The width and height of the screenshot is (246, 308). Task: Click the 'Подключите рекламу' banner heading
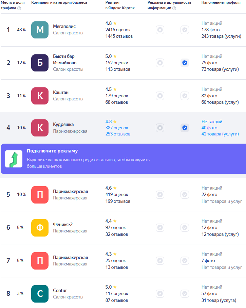click(x=52, y=151)
